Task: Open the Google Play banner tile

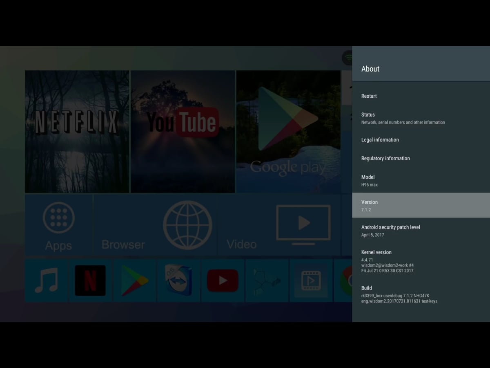Action: click(288, 131)
